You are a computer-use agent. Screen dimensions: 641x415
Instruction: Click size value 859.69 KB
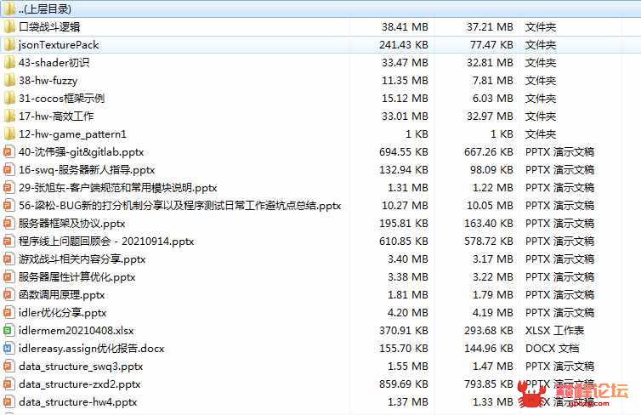coord(404,384)
